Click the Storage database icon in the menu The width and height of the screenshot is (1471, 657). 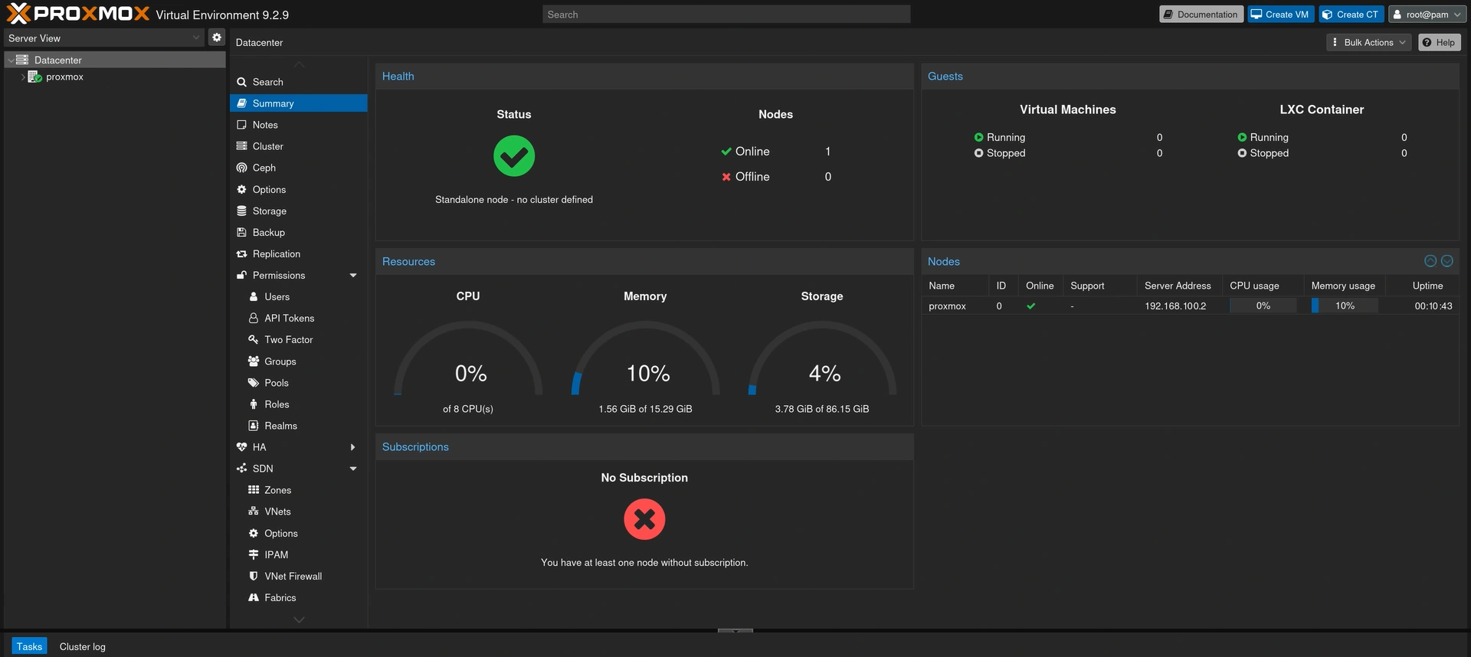pos(241,211)
